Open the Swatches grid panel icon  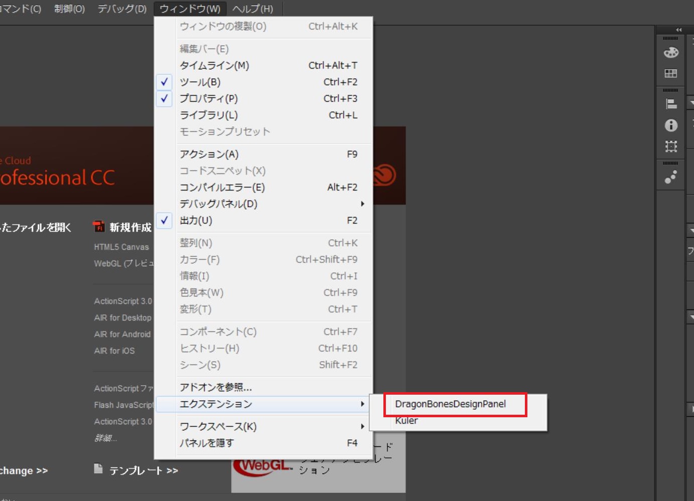(x=671, y=74)
